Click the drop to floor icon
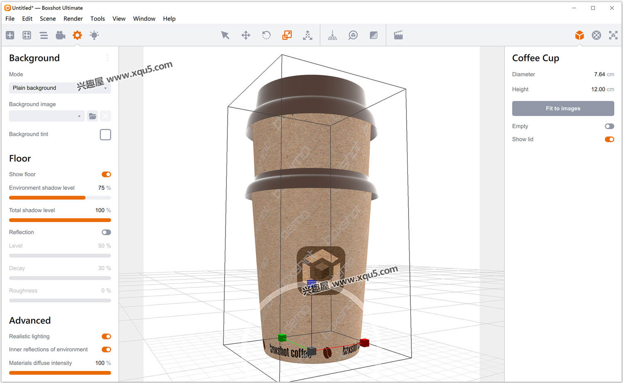This screenshot has width=623, height=383. point(333,35)
